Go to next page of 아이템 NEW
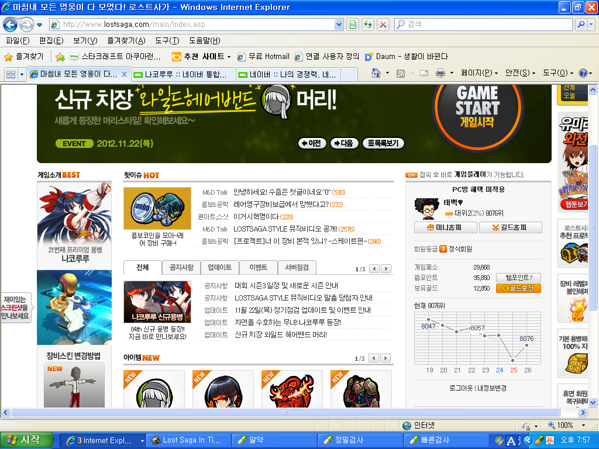Screen dimensions: 599x449 click(386, 358)
